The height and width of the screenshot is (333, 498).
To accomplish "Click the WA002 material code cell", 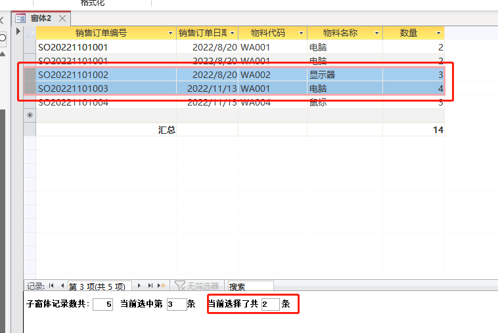I will (273, 75).
